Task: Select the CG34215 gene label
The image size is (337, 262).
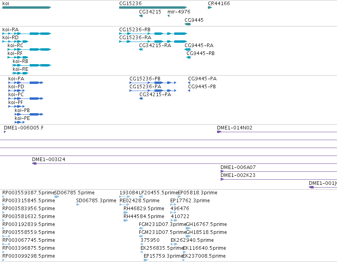Action: pos(150,12)
